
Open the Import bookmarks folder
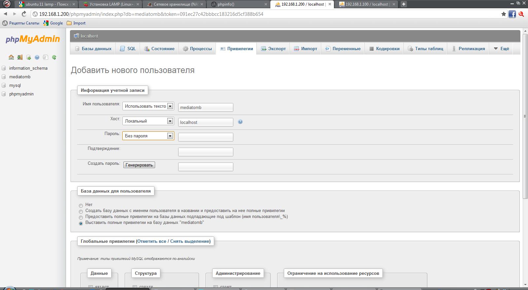click(x=76, y=23)
